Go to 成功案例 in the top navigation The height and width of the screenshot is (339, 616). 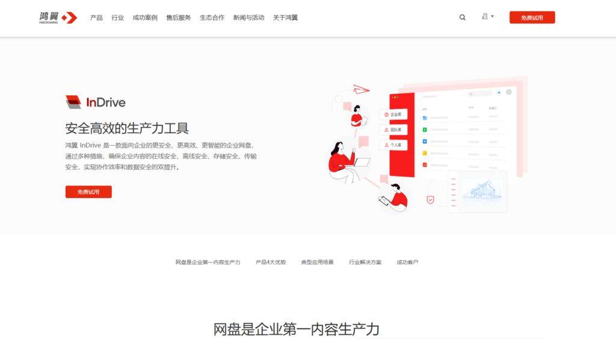(145, 17)
